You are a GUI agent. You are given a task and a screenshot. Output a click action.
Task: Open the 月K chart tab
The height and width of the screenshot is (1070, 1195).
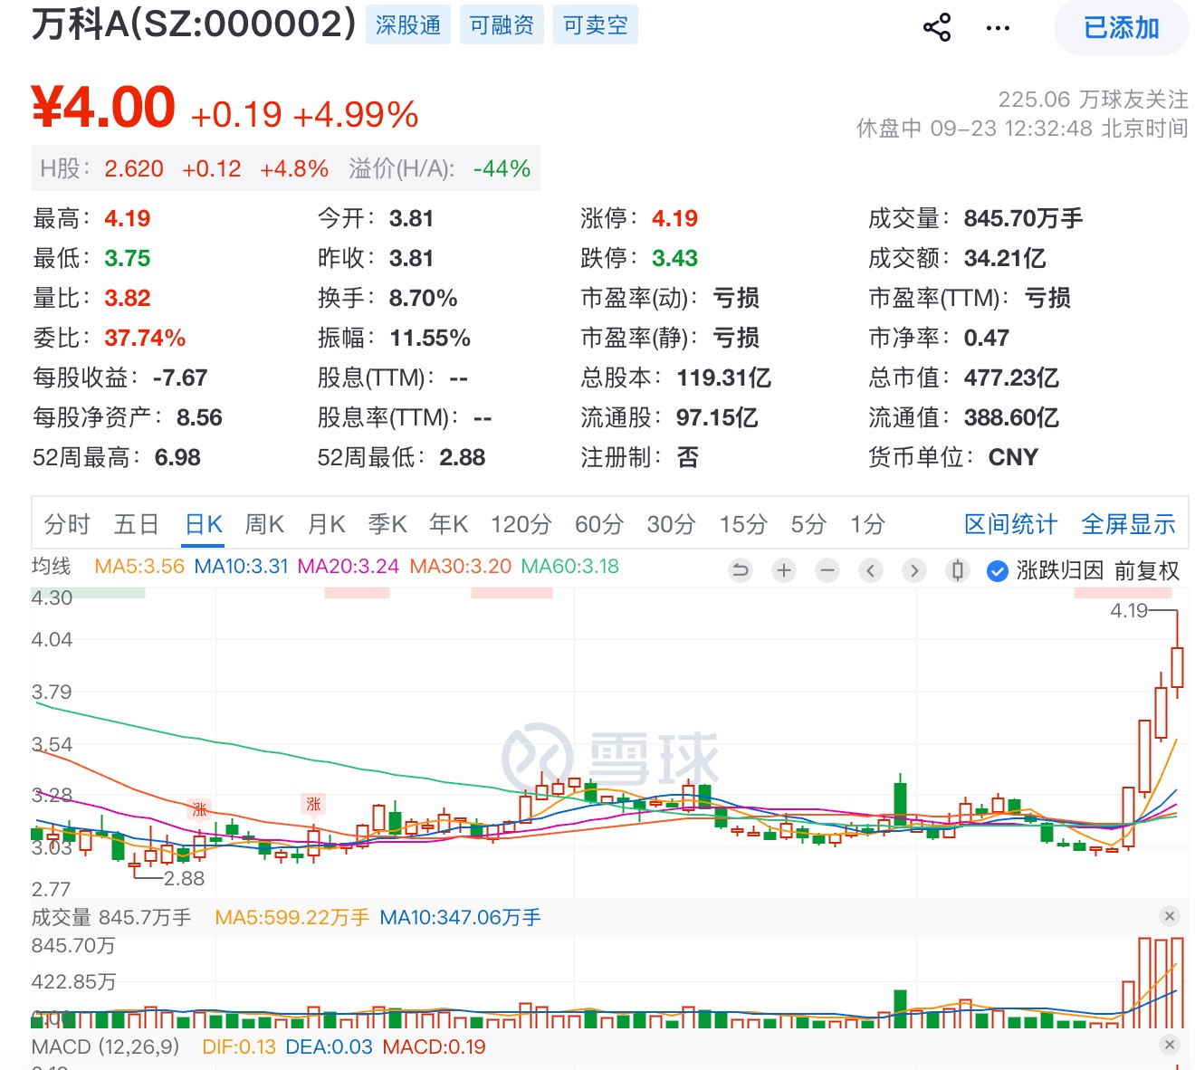[x=327, y=524]
